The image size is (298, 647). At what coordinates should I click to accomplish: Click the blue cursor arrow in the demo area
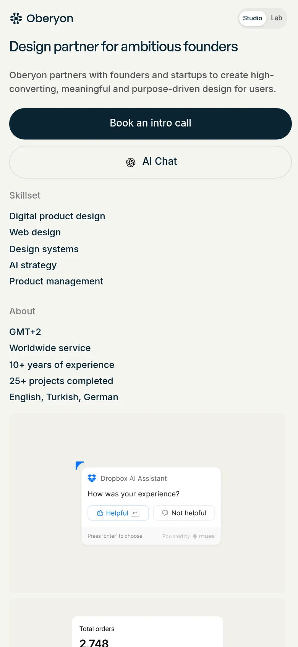tap(79, 465)
